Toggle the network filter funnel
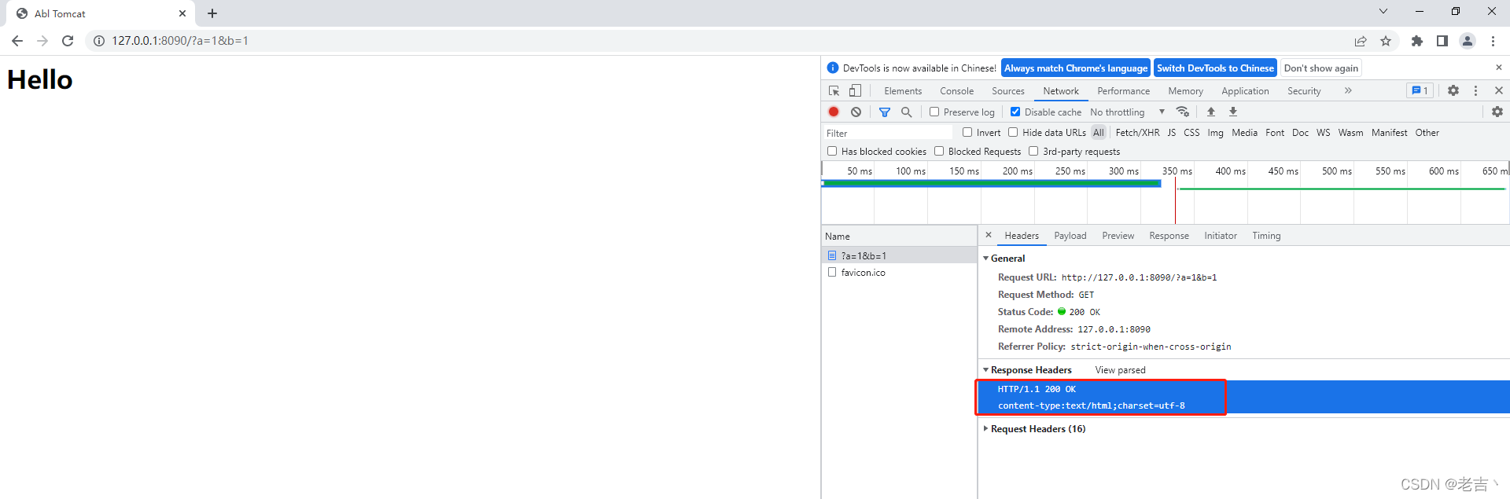 point(885,112)
